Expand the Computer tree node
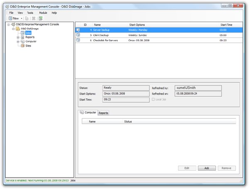The height and width of the screenshot is (189, 249). (18, 42)
